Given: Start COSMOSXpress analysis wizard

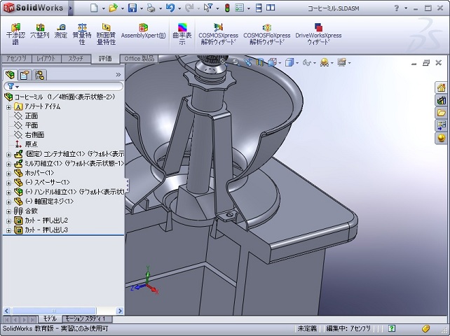Looking at the screenshot, I should tap(219, 34).
